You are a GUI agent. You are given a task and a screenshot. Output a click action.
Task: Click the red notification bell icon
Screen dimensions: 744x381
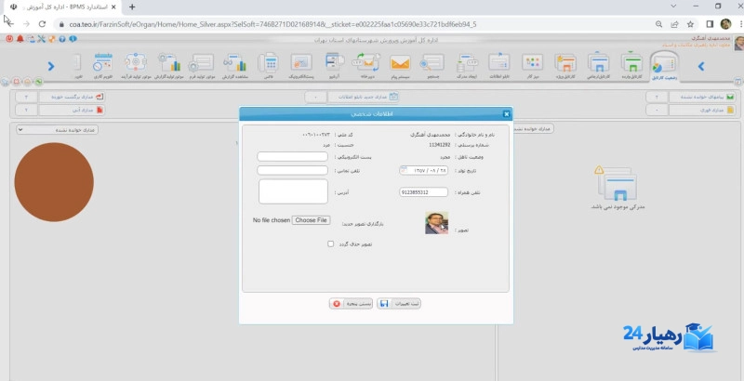[x=20, y=39]
